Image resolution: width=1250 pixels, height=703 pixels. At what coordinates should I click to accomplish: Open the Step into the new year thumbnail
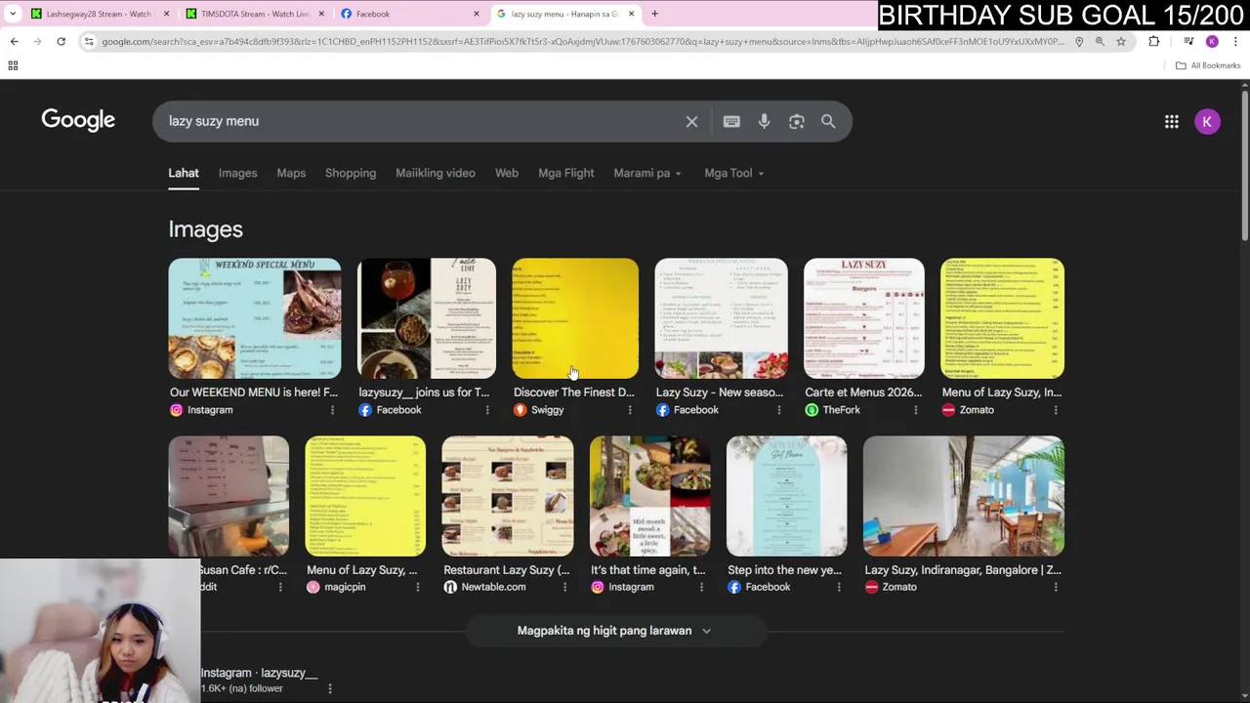787,496
